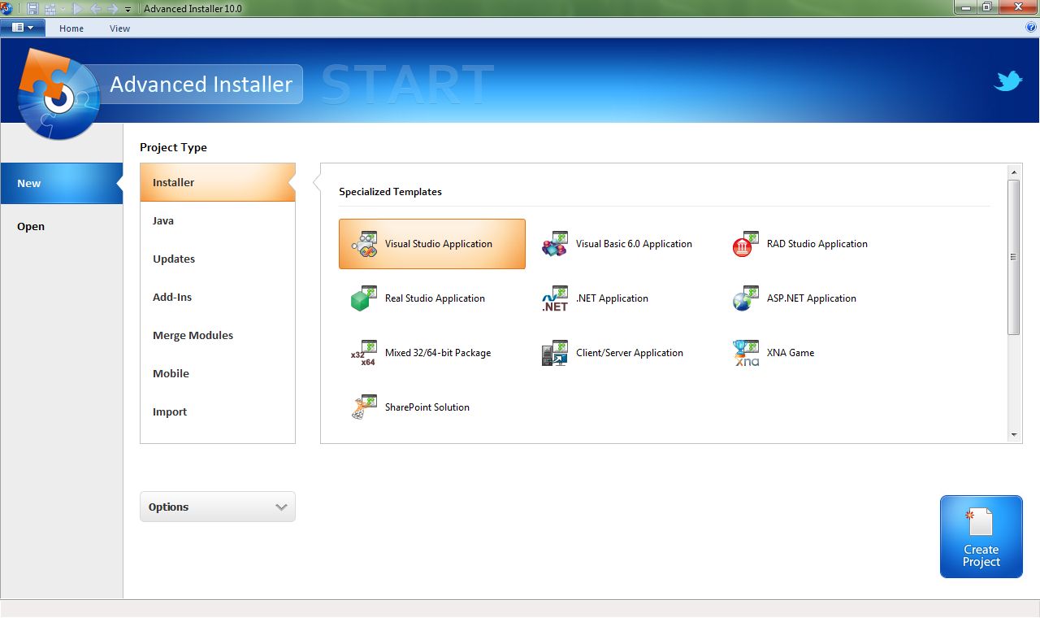
Task: Open the blue application menu button
Action: click(22, 28)
